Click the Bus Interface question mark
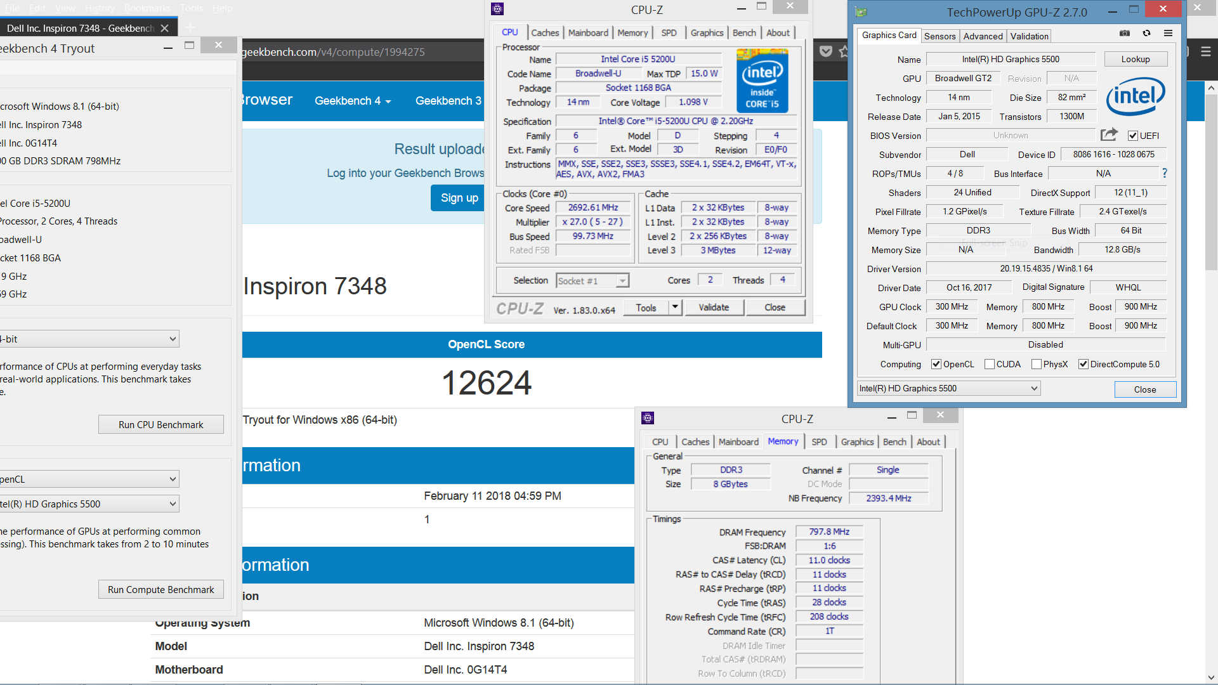Screen dimensions: 1218x685 click(x=1165, y=173)
